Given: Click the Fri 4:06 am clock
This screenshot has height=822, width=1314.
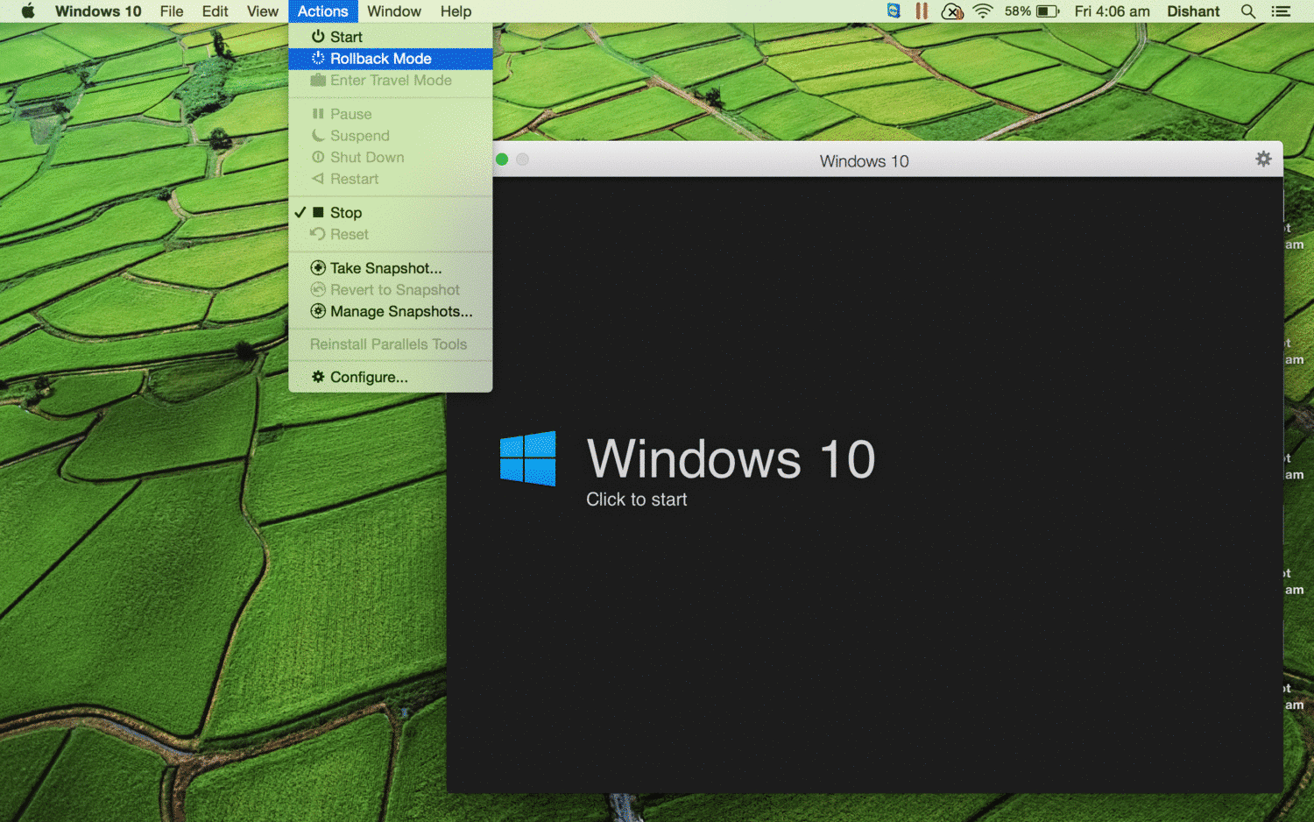Looking at the screenshot, I should (1112, 11).
